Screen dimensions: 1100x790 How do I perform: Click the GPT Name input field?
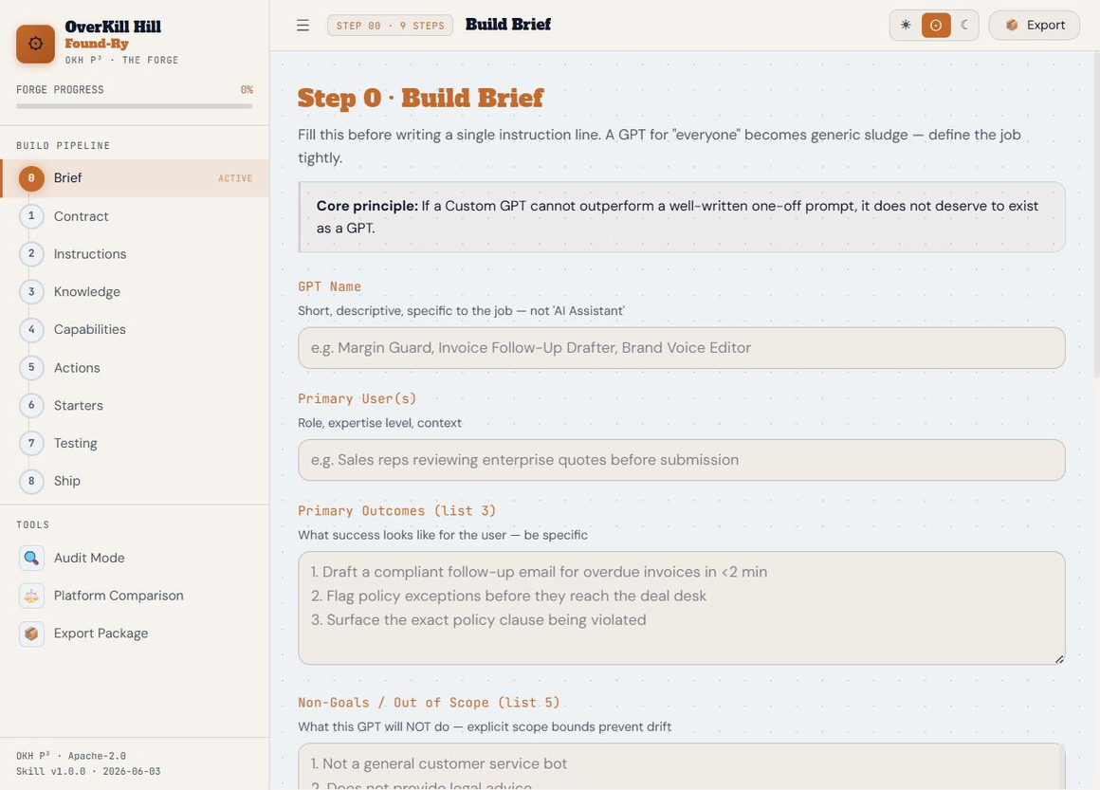pyautogui.click(x=681, y=348)
